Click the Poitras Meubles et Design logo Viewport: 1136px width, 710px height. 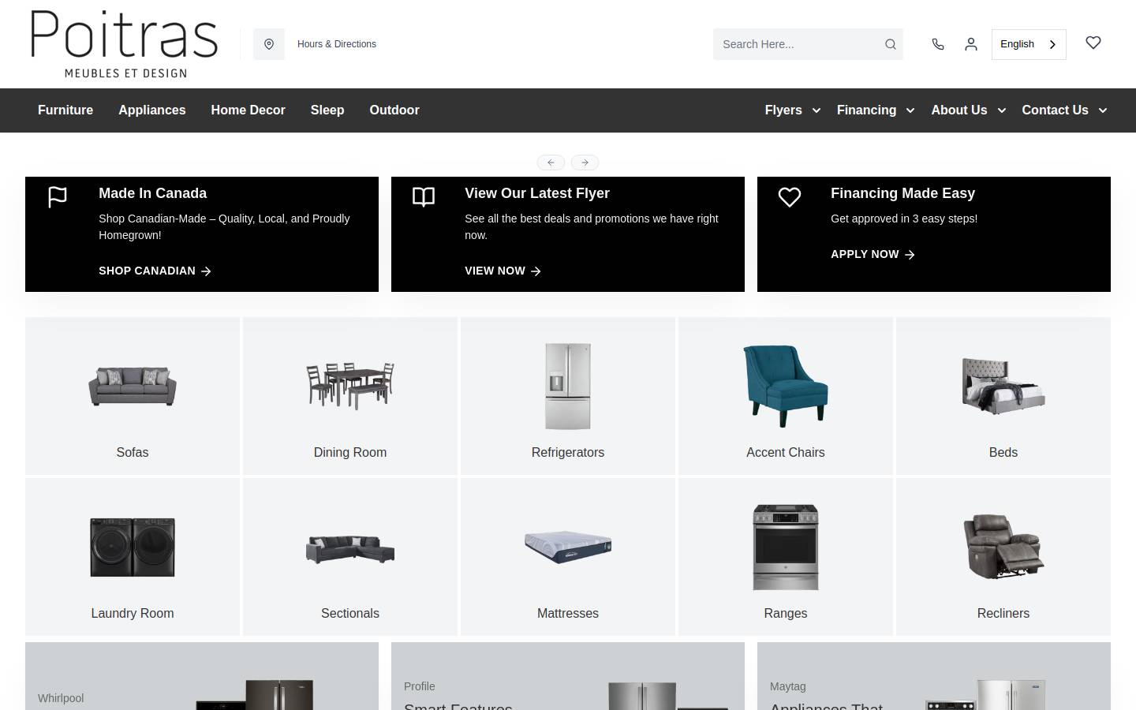(124, 44)
